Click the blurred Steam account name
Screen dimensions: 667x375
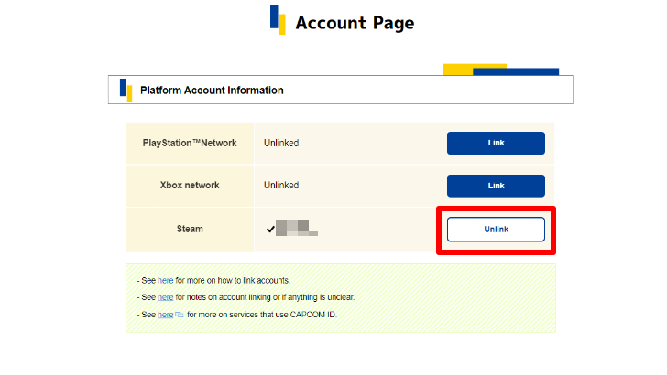[x=296, y=229]
